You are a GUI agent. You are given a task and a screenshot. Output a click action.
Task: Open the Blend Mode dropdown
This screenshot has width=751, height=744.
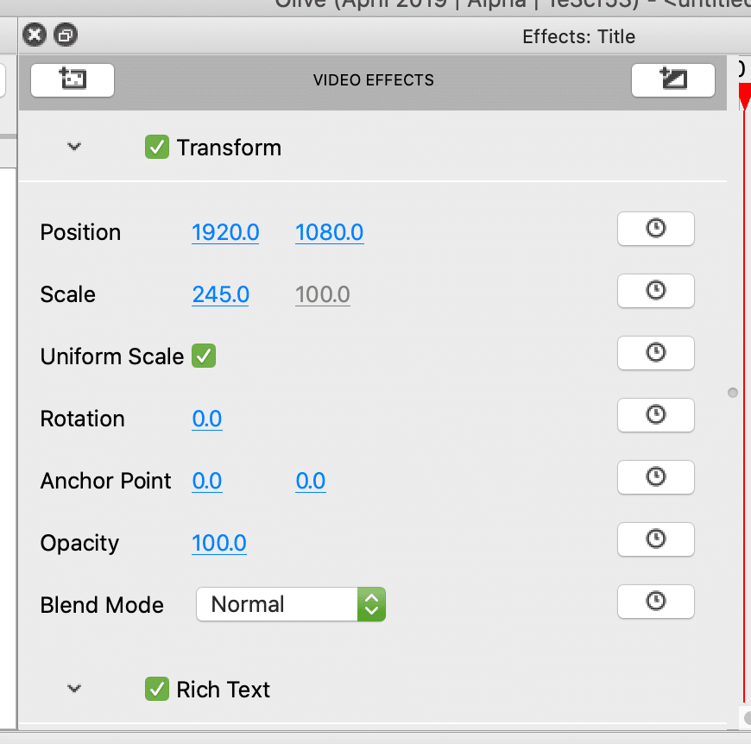click(290, 604)
